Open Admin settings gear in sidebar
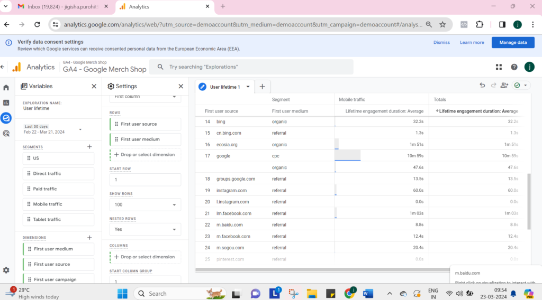 [6, 270]
